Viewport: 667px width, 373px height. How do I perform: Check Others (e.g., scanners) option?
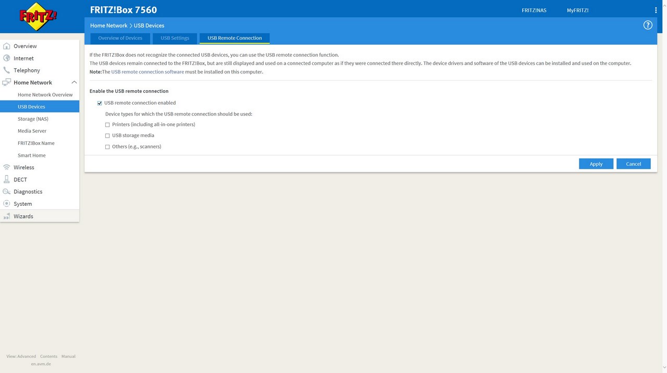coord(107,147)
